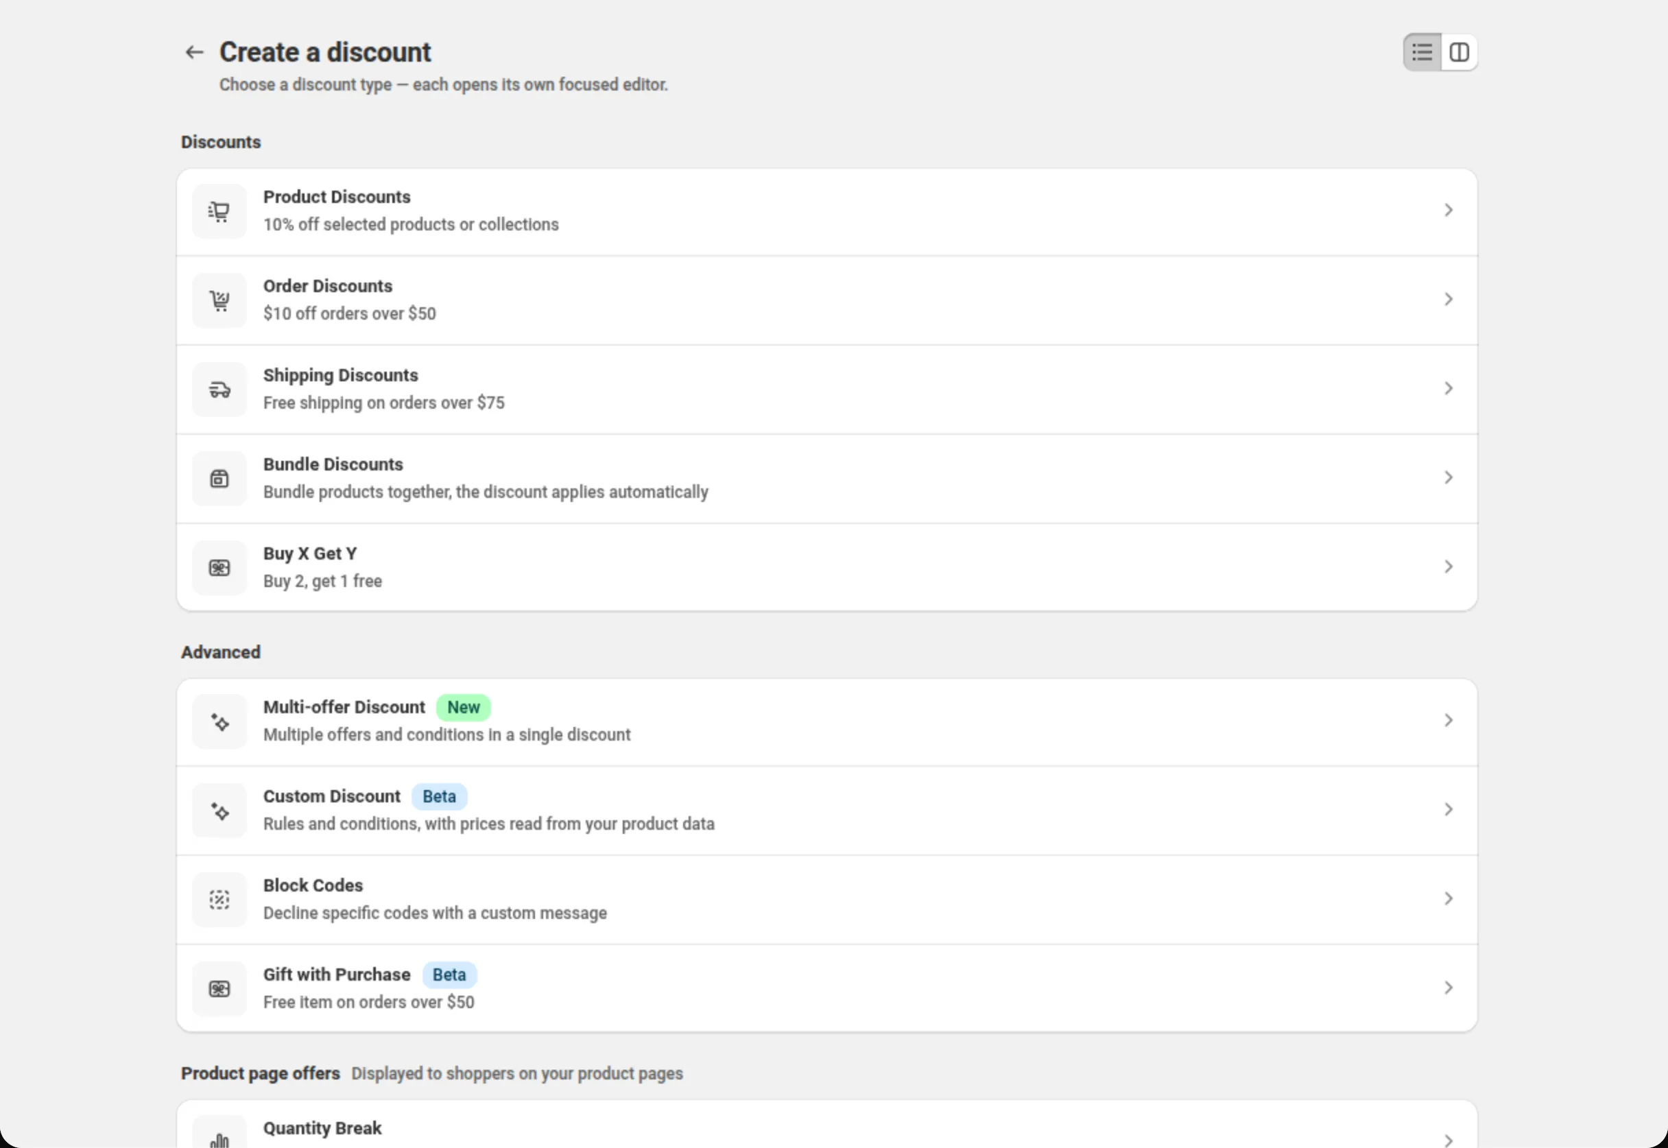Choose the Quantity Break offer row
Image resolution: width=1668 pixels, height=1148 pixels.
pos(827,1124)
